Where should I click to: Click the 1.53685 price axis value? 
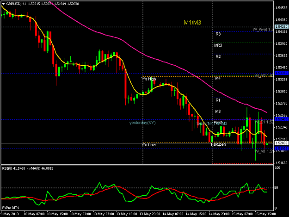[282, 56]
